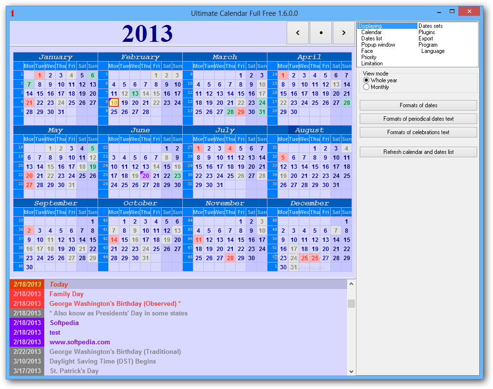This screenshot has width=493, height=389.
Task: Open Export settings
Action: pyautogui.click(x=426, y=38)
